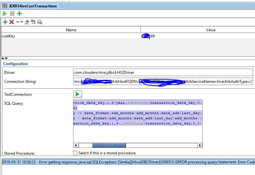The image size is (255, 175).
Task: Run the JDBC test step with the green play icon
Action: (5, 14)
